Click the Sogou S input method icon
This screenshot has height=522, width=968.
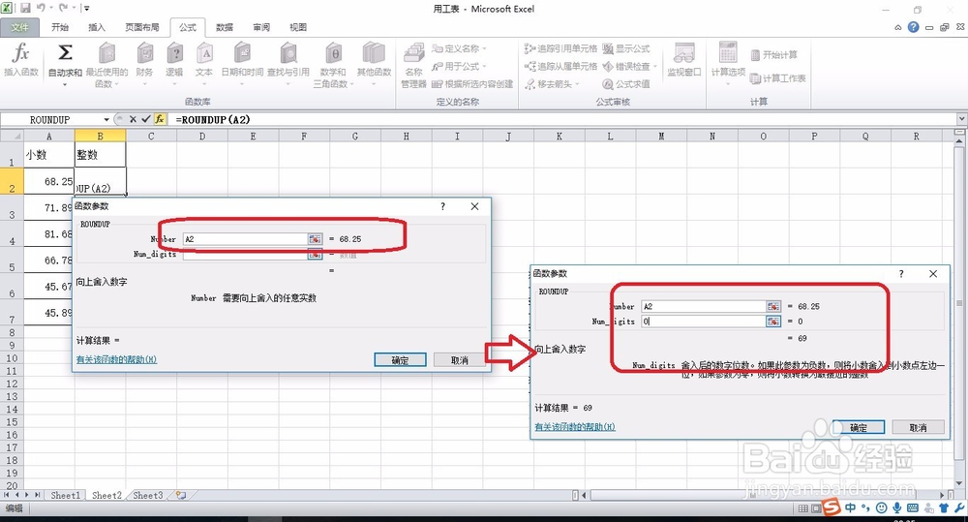pyautogui.click(x=832, y=507)
